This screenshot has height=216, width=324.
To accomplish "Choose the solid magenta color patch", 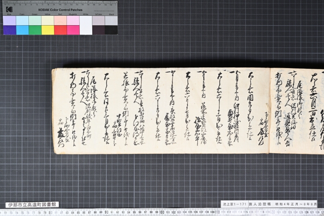I will pyautogui.click(x=73, y=30).
